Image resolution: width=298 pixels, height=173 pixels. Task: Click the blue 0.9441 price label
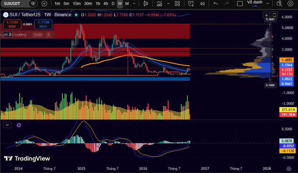click(287, 84)
